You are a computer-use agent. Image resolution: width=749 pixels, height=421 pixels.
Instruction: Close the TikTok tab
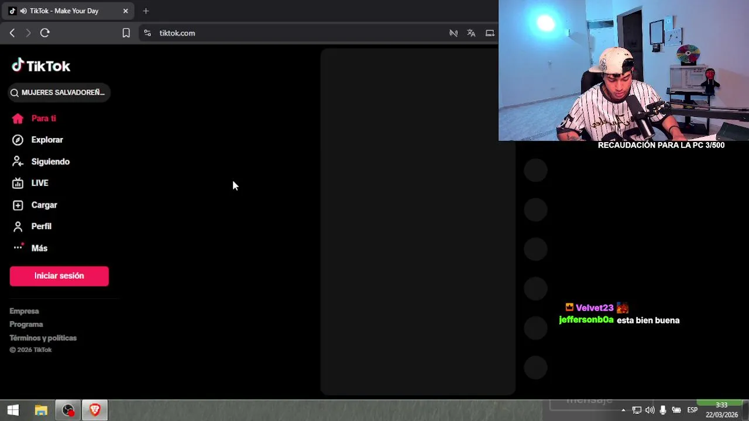coord(125,11)
